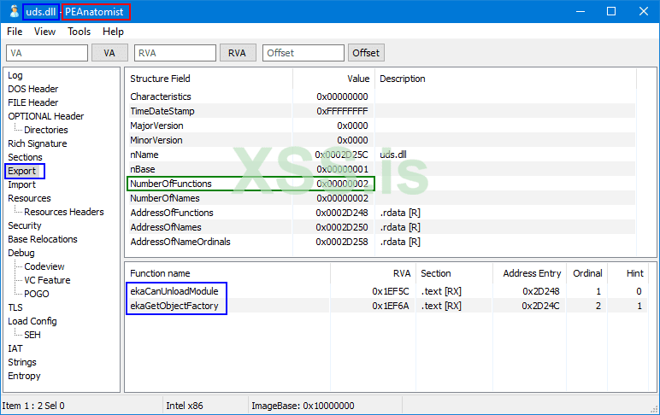Select the nBase row
The image size is (660, 415).
380,169
